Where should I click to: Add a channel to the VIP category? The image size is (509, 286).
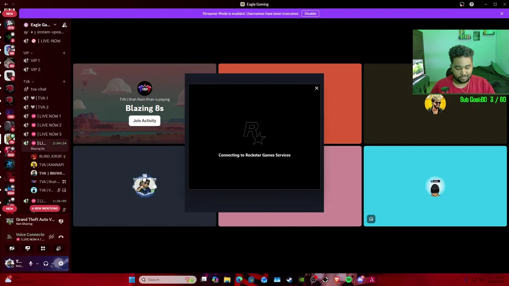pos(64,53)
